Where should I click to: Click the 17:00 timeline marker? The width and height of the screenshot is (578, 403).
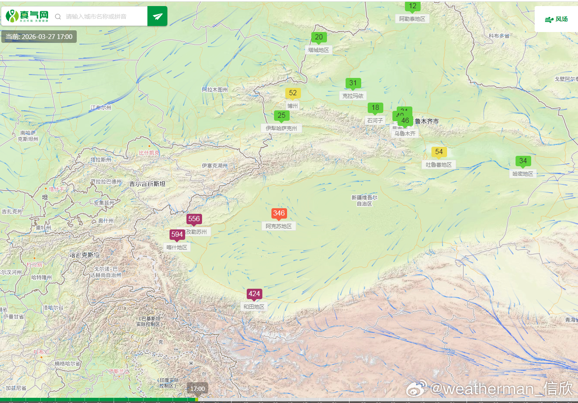[197, 389]
